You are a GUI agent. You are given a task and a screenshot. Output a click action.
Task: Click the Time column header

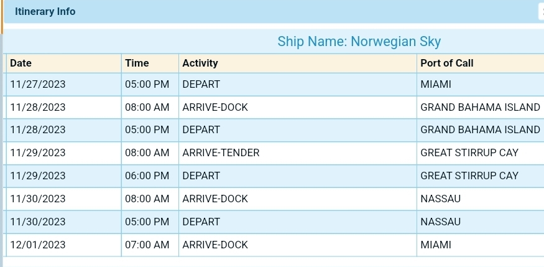(x=137, y=63)
